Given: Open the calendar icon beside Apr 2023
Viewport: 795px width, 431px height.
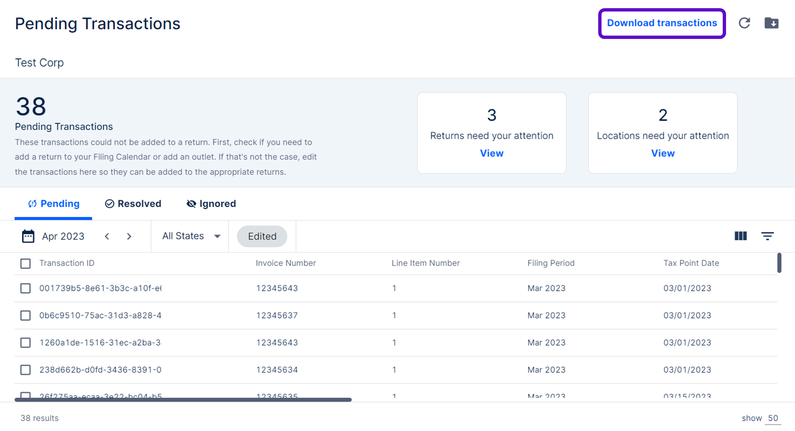Looking at the screenshot, I should 28,236.
